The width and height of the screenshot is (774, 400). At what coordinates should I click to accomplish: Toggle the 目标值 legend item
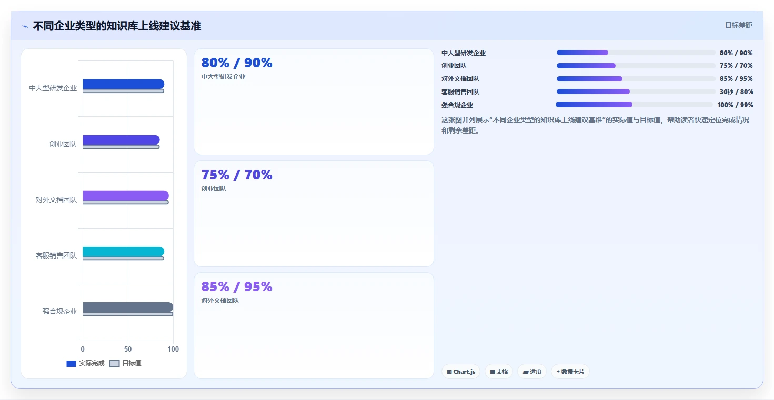pos(125,363)
